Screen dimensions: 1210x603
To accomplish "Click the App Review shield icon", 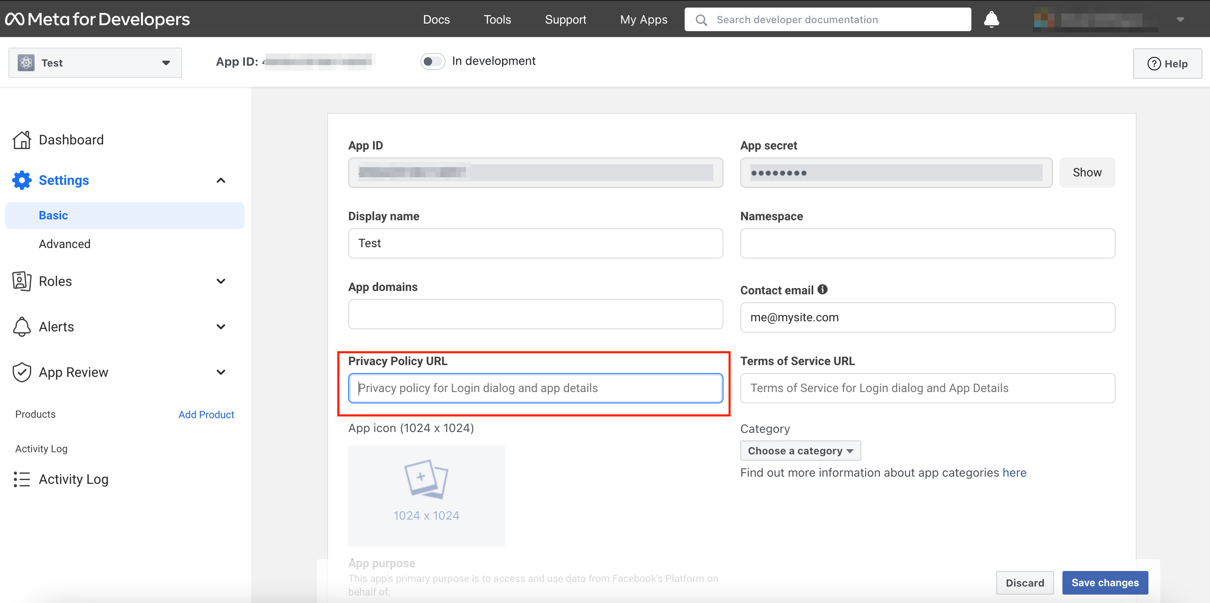I will pos(22,372).
